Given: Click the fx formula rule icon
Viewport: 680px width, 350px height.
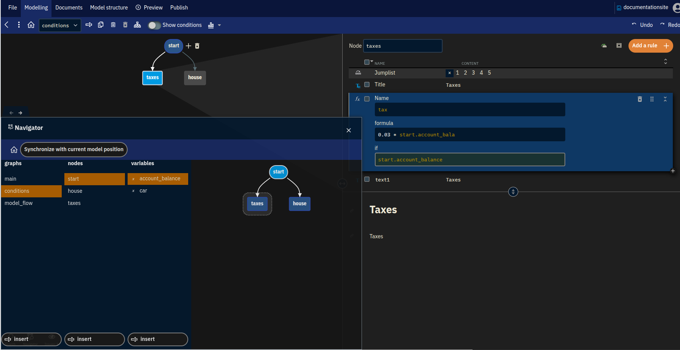Looking at the screenshot, I should [358, 99].
